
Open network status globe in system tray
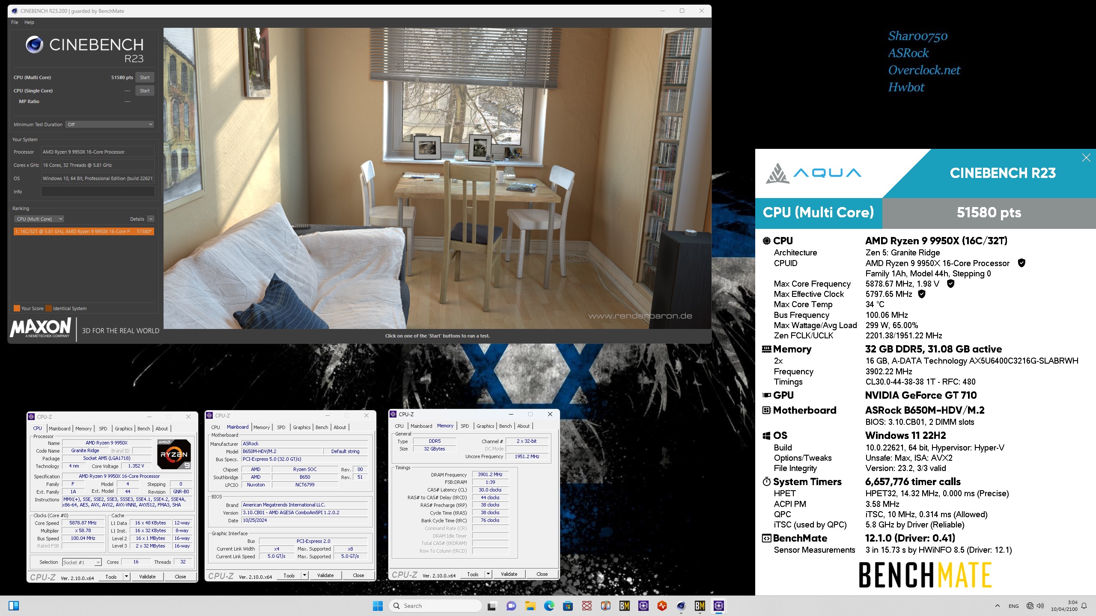click(1030, 606)
